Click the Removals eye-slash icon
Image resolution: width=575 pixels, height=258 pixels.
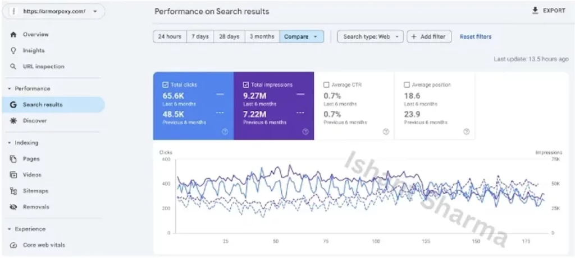pyautogui.click(x=13, y=207)
